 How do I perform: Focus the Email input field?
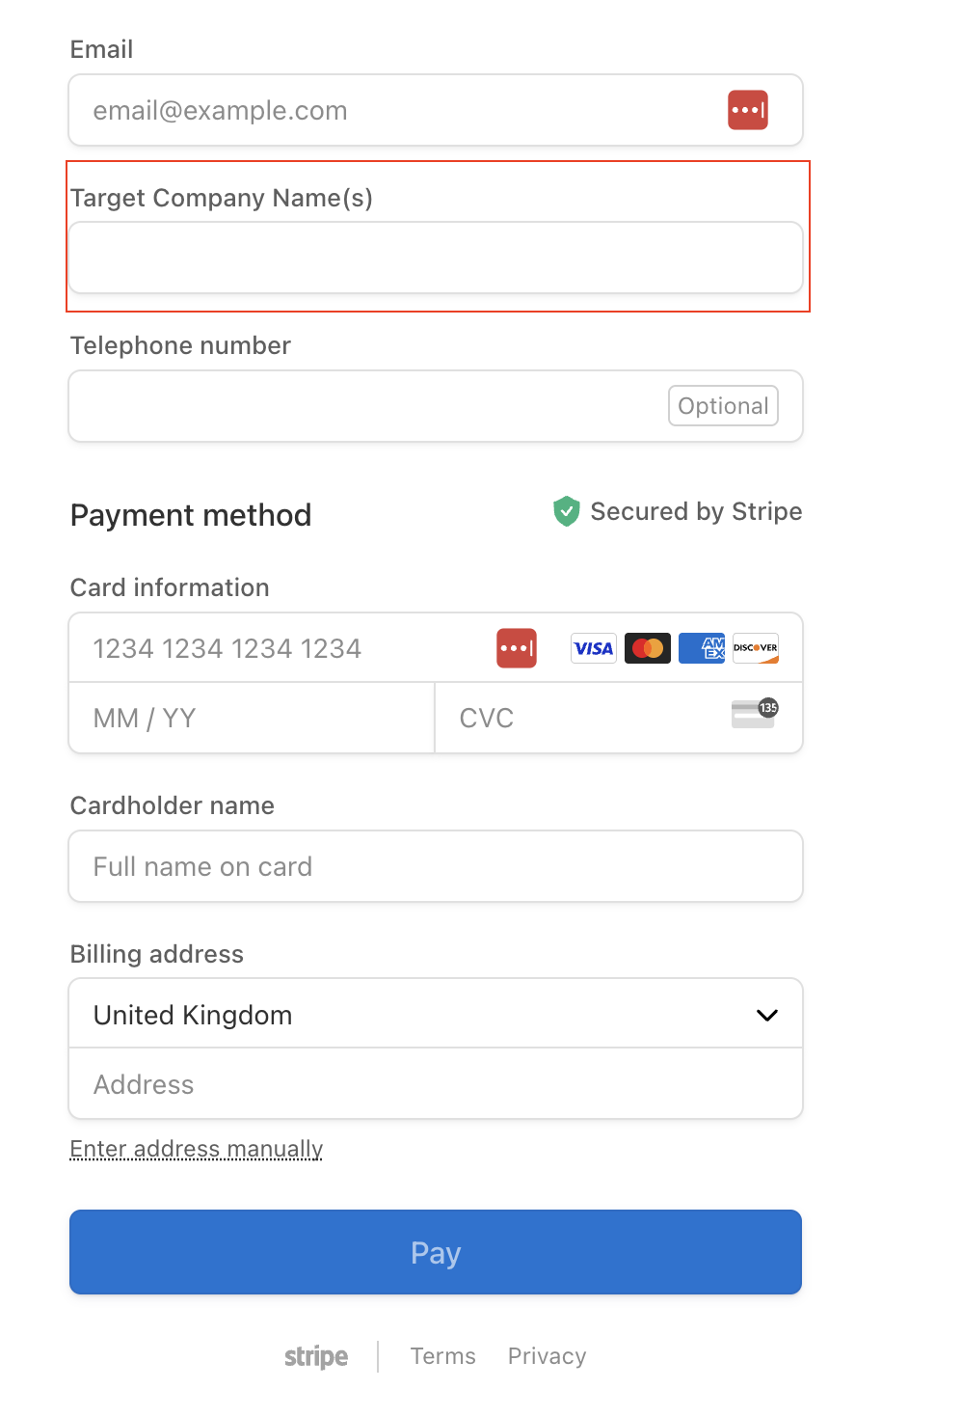(x=436, y=110)
